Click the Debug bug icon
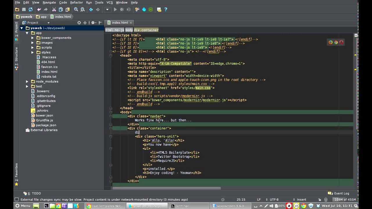 pos(122,10)
